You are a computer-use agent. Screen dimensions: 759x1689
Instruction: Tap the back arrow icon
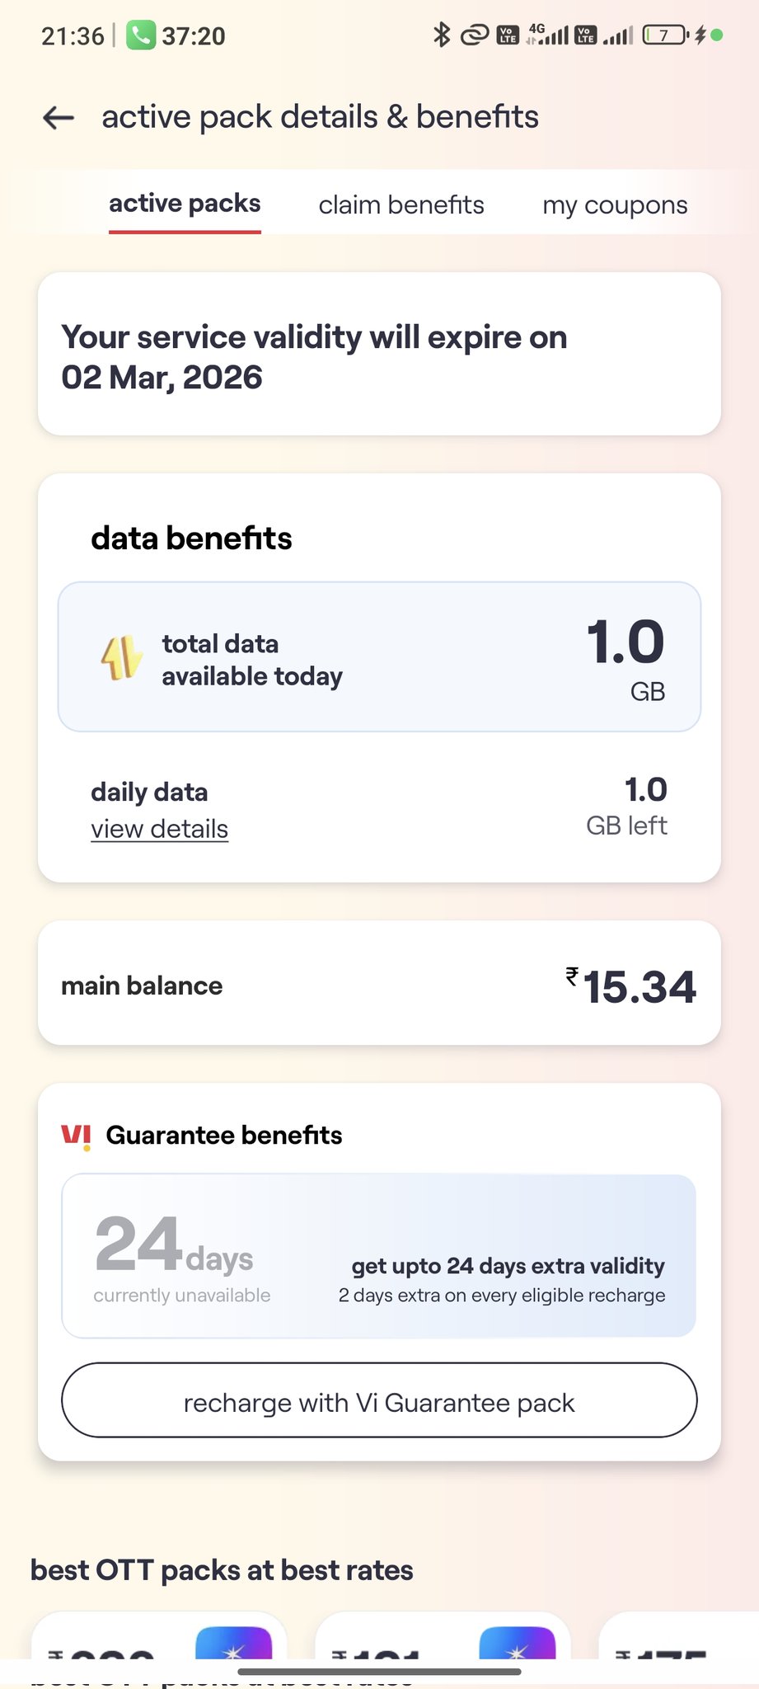point(59,118)
